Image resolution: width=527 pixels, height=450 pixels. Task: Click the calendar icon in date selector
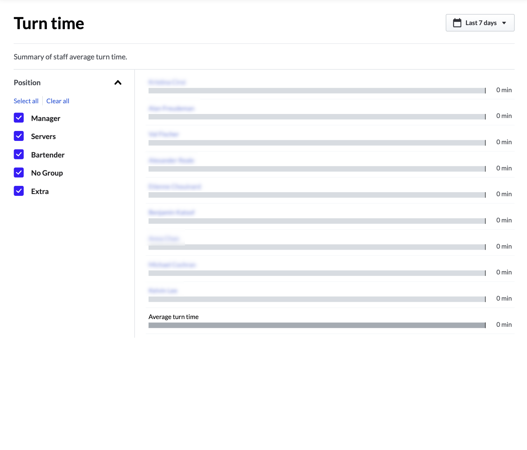point(457,23)
